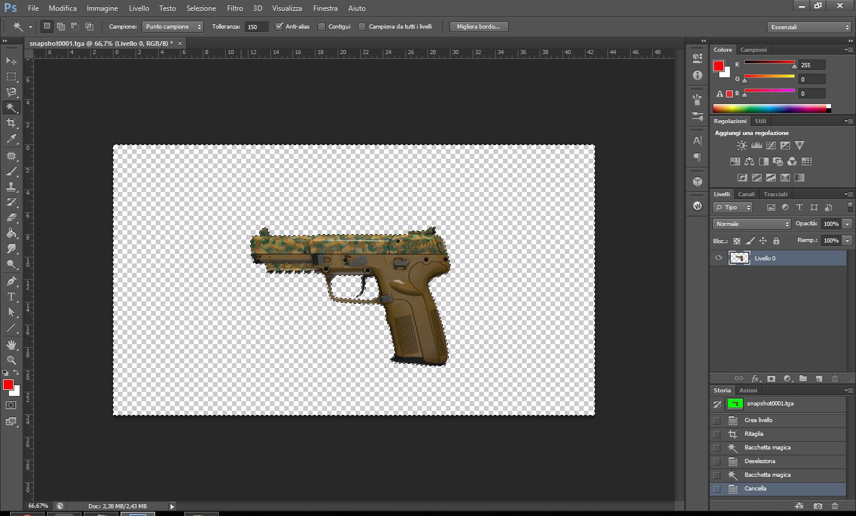Add an Invert adjustment

click(x=742, y=177)
